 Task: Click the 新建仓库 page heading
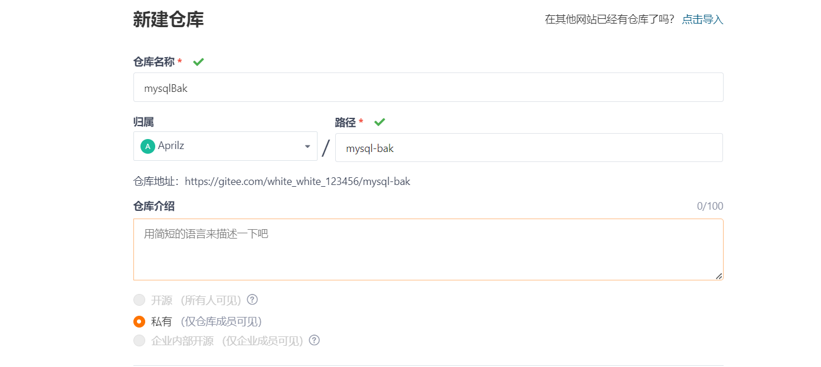(168, 19)
